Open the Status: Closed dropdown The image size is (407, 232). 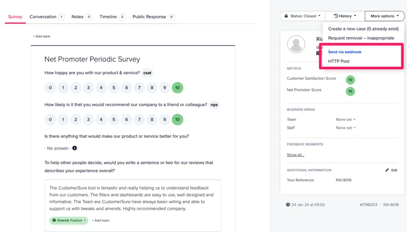pos(302,16)
